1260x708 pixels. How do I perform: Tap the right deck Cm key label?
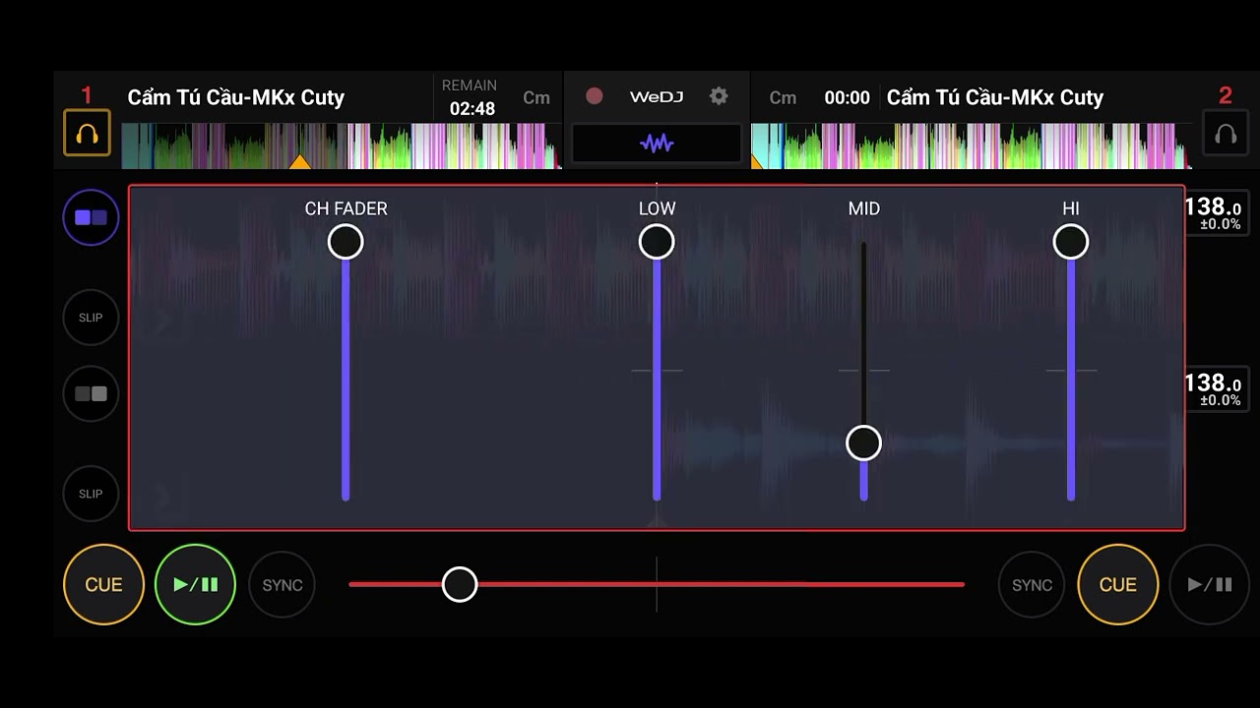click(x=783, y=97)
